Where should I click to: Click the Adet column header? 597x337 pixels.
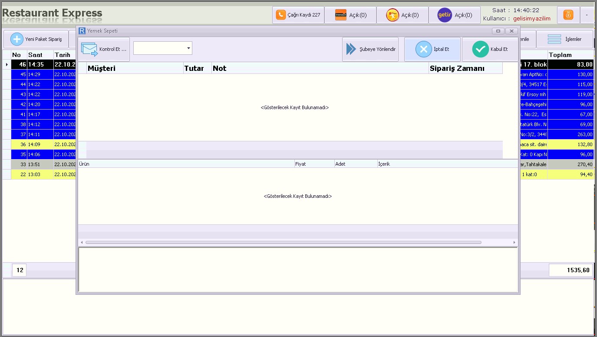click(x=356, y=164)
